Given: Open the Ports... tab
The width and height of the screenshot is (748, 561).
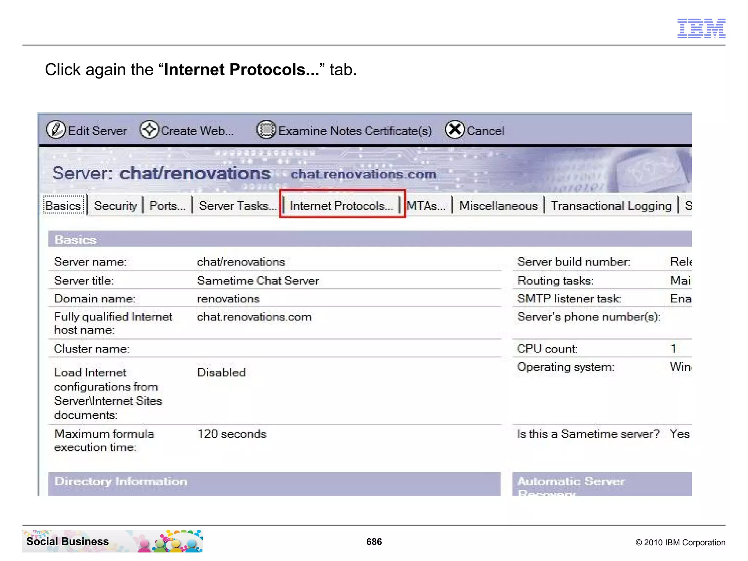Looking at the screenshot, I should pyautogui.click(x=168, y=206).
